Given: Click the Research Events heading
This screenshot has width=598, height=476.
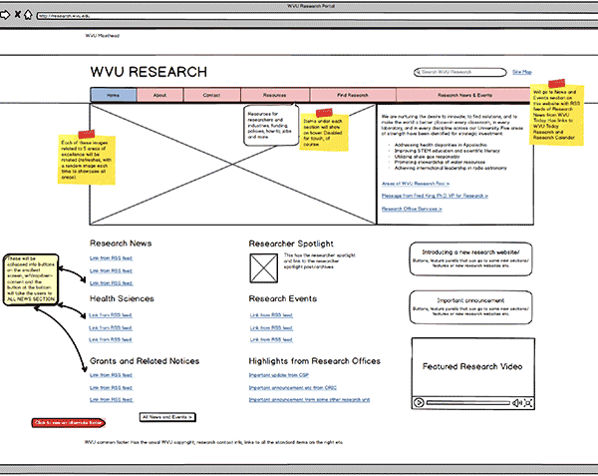Looking at the screenshot, I should (283, 298).
